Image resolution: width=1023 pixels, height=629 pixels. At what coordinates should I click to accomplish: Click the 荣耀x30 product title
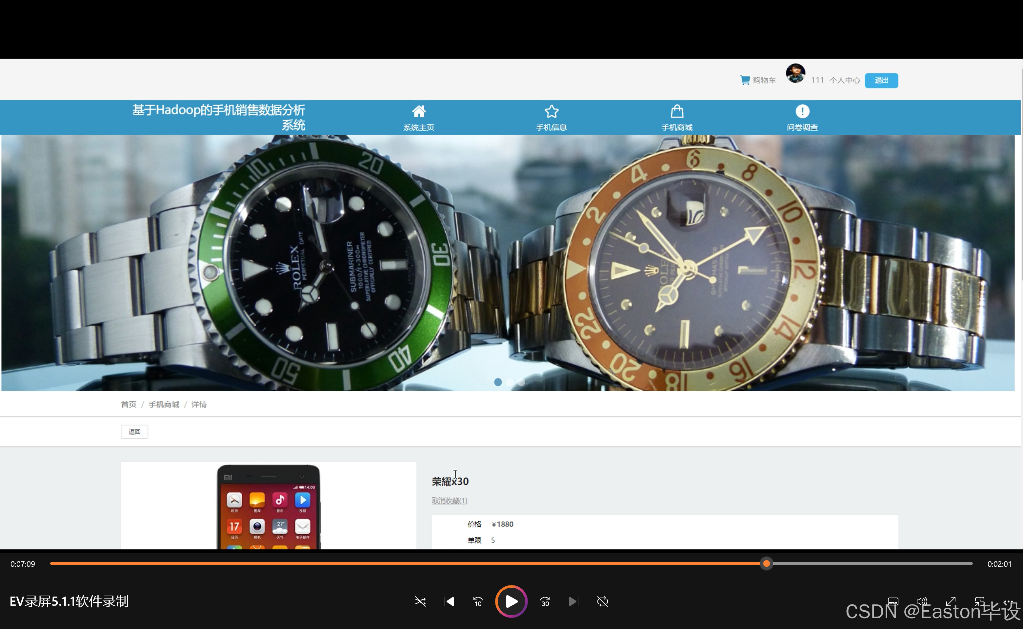tap(450, 481)
